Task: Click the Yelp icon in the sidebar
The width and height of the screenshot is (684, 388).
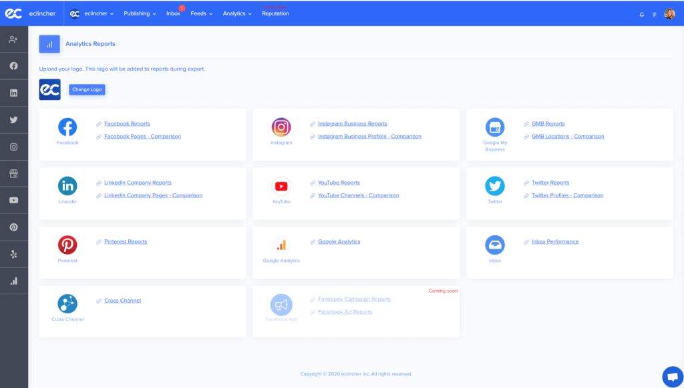Action: pyautogui.click(x=14, y=253)
